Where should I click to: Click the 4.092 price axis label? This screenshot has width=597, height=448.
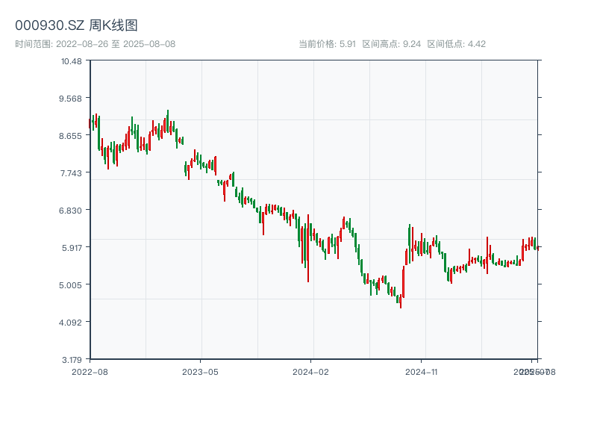click(x=72, y=322)
